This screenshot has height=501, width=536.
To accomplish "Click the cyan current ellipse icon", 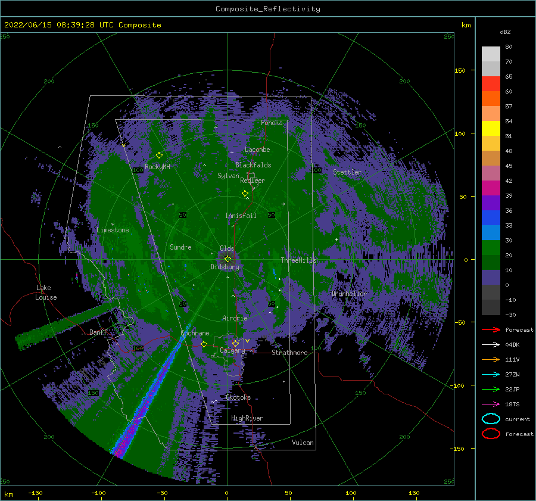I will [491, 419].
